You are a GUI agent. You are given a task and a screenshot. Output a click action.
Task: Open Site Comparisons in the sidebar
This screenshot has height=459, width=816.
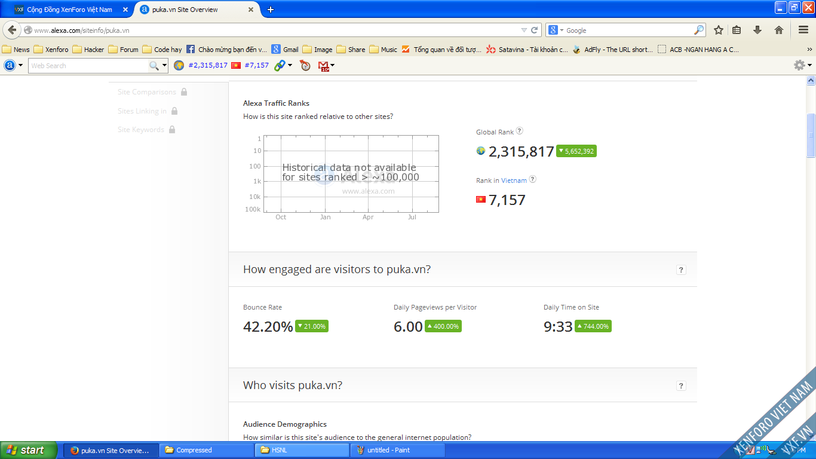152,92
